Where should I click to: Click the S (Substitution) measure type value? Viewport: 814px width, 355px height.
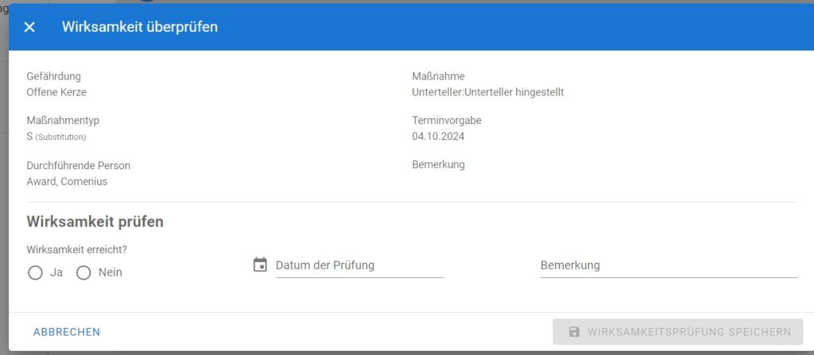coord(56,137)
